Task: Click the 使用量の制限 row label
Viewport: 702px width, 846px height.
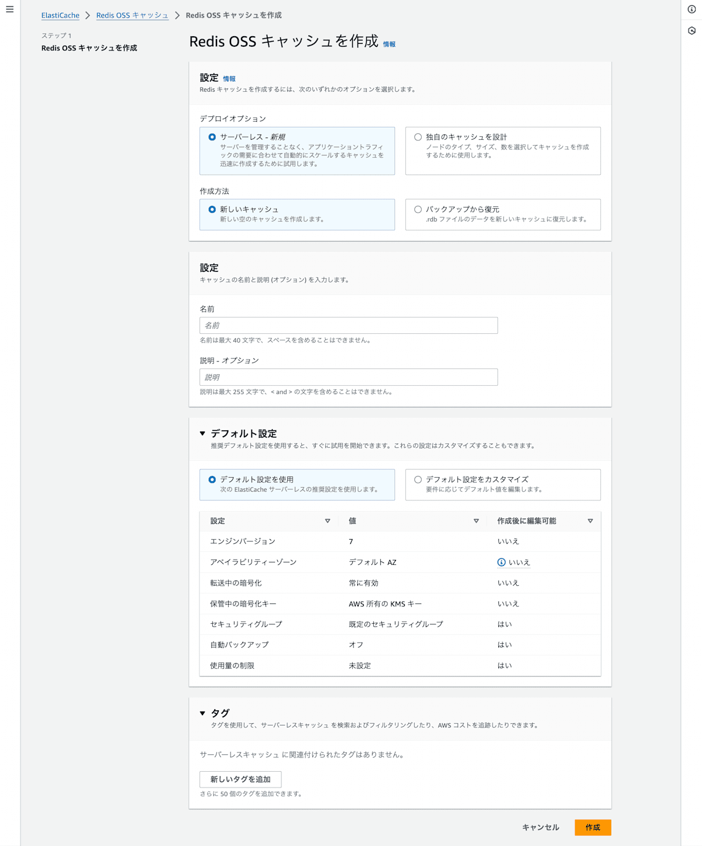Action: 232,666
